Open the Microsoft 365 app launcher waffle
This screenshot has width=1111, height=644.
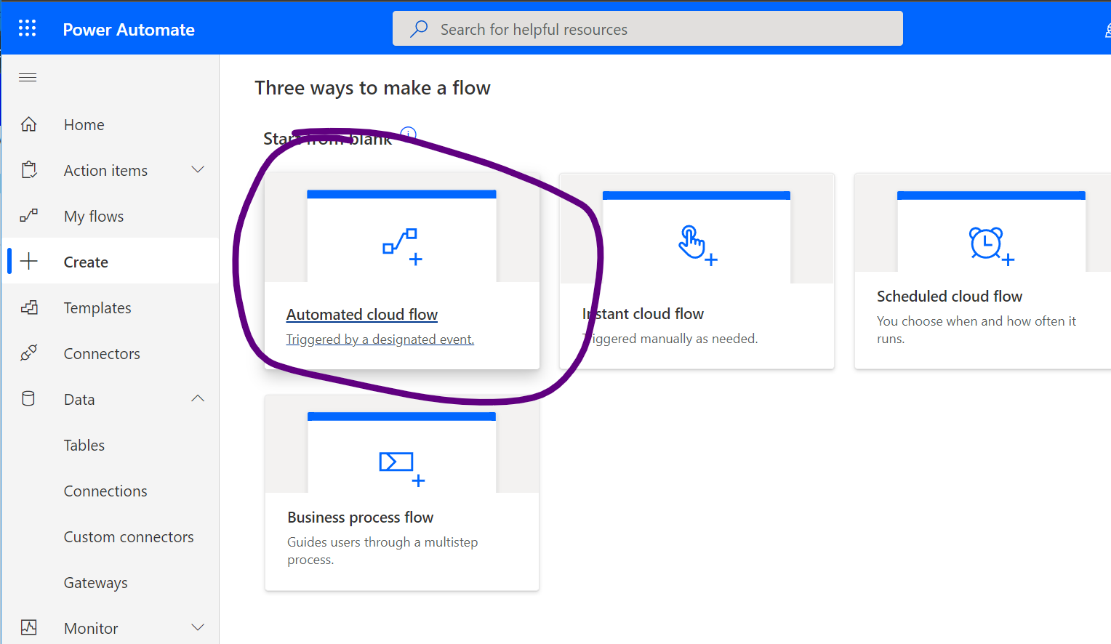27,28
